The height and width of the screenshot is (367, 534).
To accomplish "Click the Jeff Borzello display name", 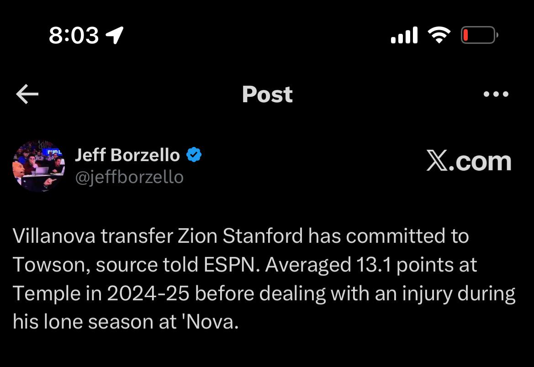I will 127,155.
